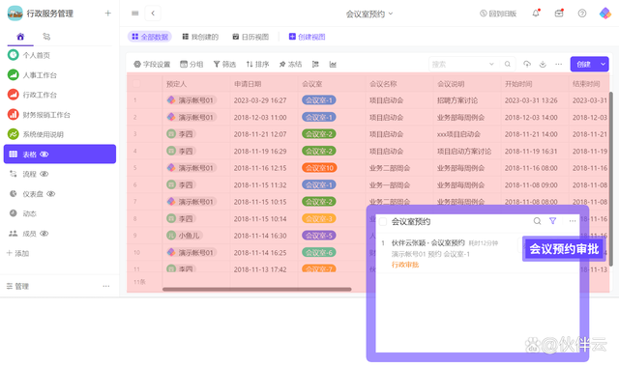This screenshot has height=366, width=619.
Task: Click the hamburger menu icon beside back arrow
Action: click(135, 14)
